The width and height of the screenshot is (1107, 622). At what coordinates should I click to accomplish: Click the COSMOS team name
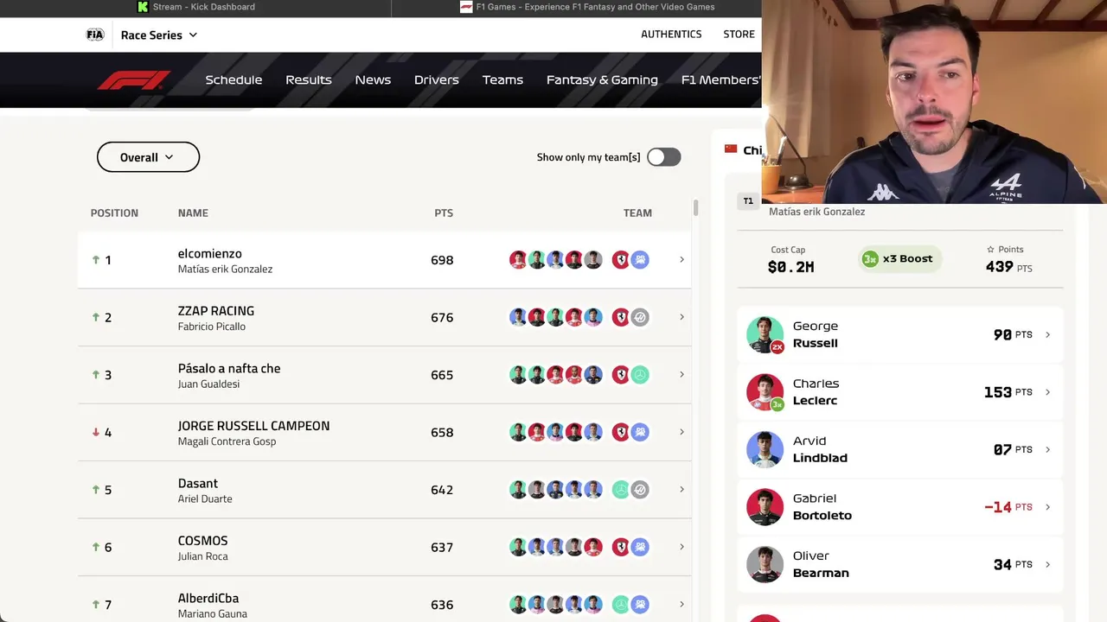tap(202, 541)
